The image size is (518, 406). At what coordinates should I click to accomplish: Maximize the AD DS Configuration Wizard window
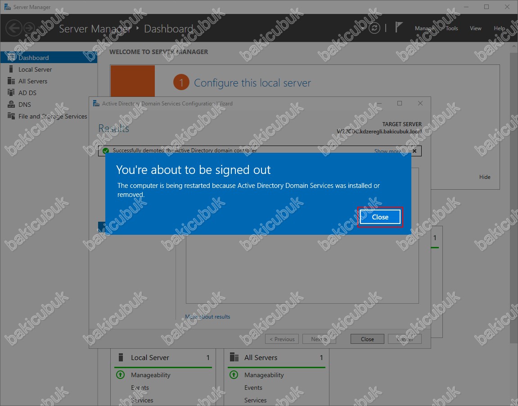click(x=400, y=103)
